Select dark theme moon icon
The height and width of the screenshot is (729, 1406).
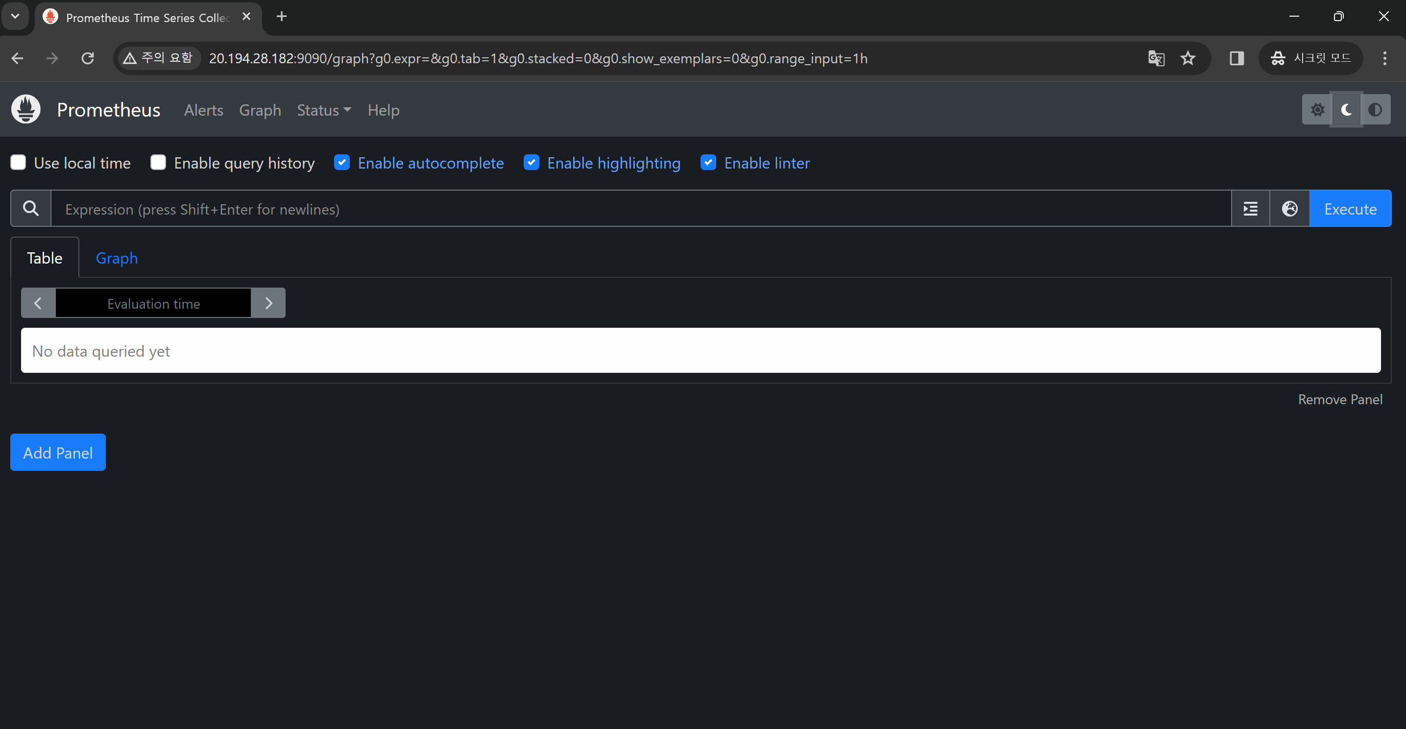(1346, 110)
